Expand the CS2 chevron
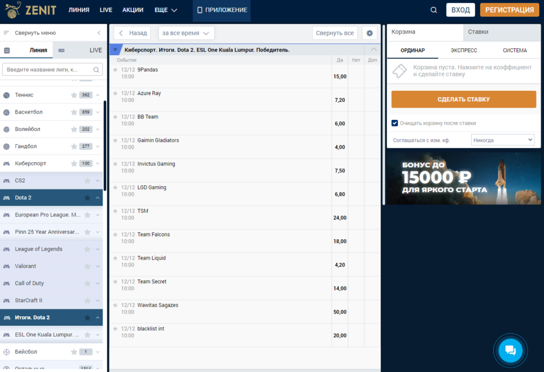544x372 pixels. (x=98, y=180)
